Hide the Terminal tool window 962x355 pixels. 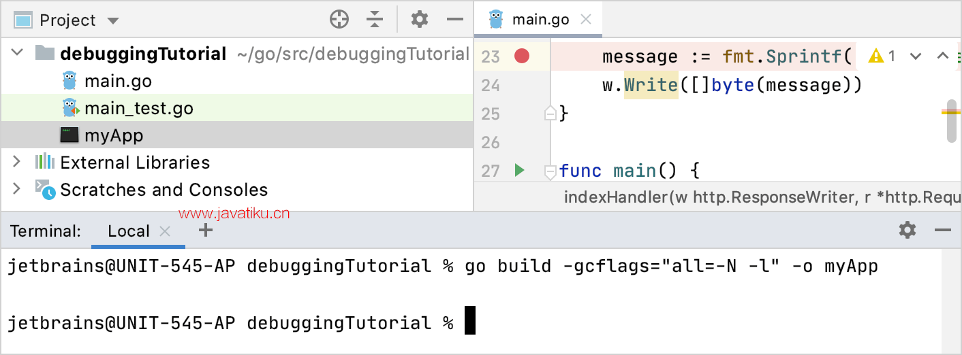point(943,231)
